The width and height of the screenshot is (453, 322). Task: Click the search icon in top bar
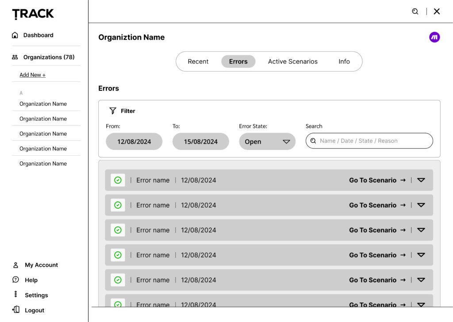tap(415, 11)
